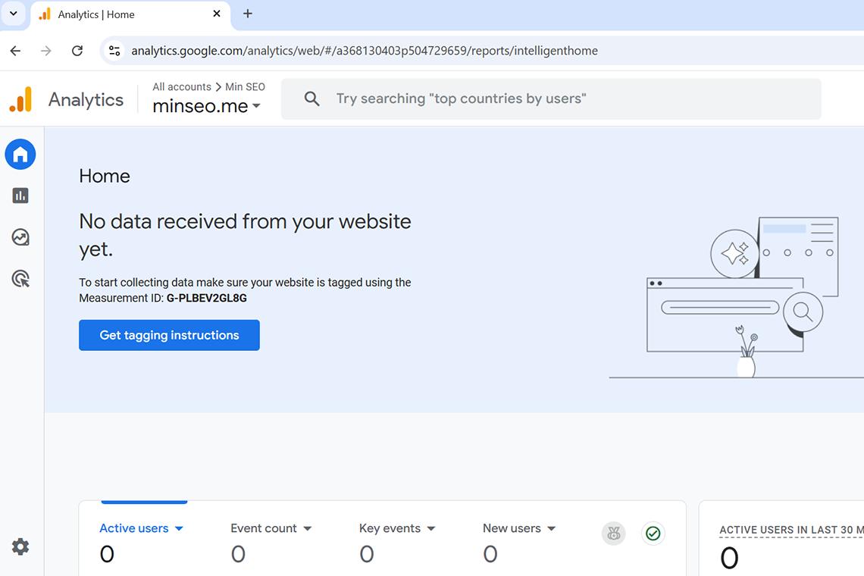Viewport: 864px width, 576px height.
Task: Open the Reports bar chart icon
Action: pyautogui.click(x=20, y=196)
